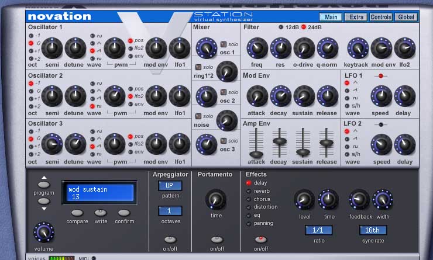This screenshot has height=260, width=433.
Task: Toggle Portamento on/off button
Action: tap(216, 240)
